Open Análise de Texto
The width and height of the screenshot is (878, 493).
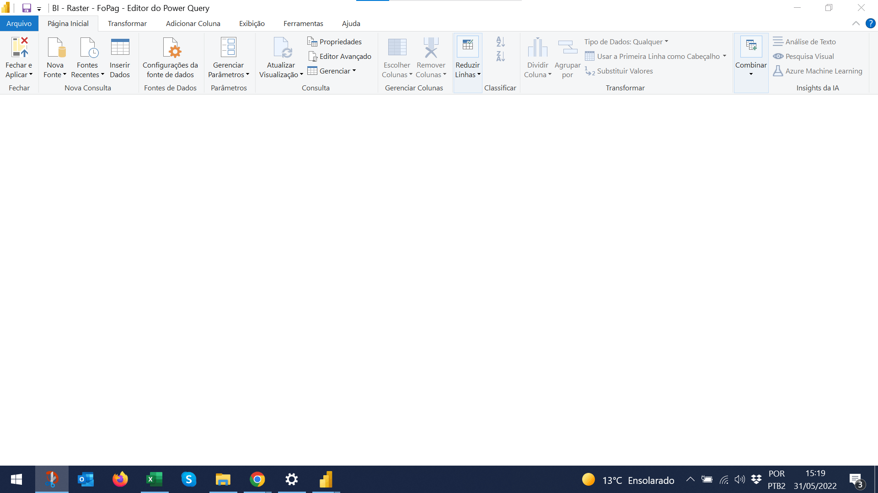coord(804,42)
